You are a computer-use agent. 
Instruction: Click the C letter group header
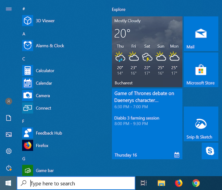[x=24, y=59]
